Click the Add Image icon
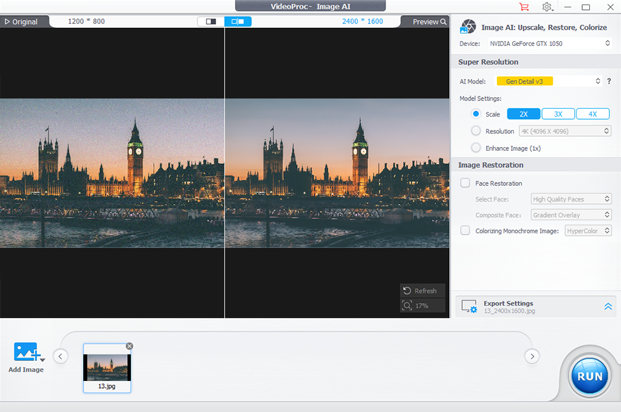Screen dimensions: 621x412 click(27, 353)
